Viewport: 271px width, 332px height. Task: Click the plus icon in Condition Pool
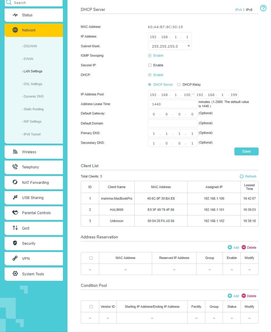230,296
